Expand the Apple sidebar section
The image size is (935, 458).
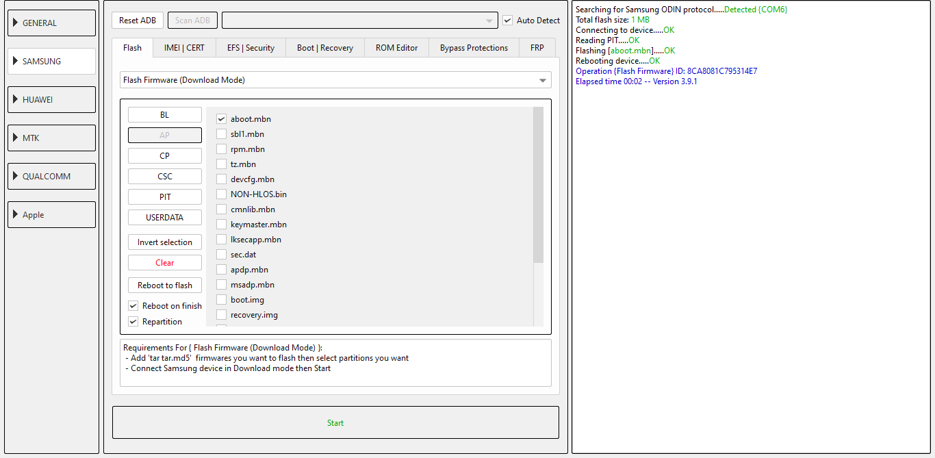pyautogui.click(x=51, y=214)
